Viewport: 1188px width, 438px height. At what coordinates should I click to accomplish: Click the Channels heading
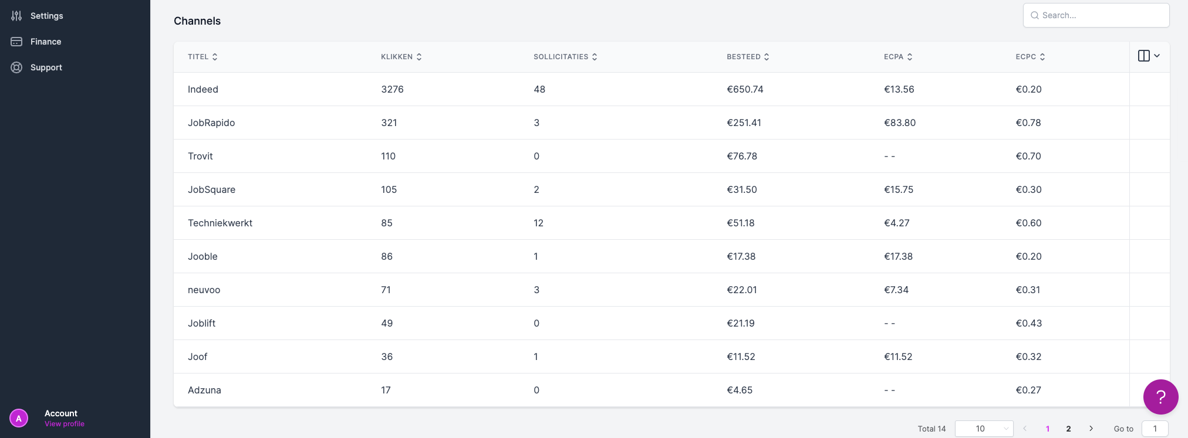(x=197, y=21)
